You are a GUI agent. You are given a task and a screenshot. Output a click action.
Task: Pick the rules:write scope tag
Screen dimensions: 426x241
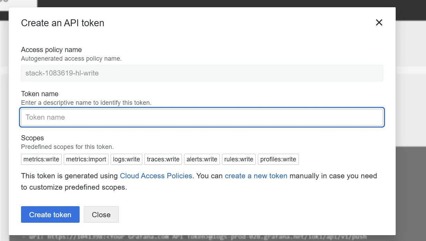coord(239,159)
